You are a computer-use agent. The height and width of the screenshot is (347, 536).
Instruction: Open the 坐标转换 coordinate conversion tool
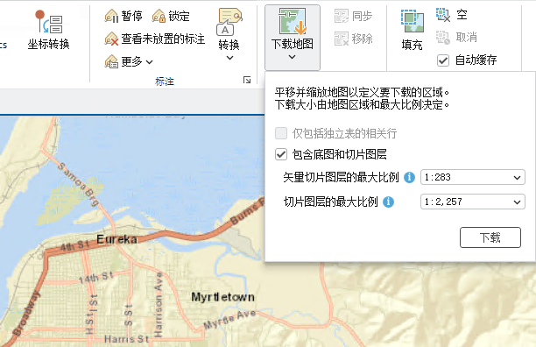point(48,30)
